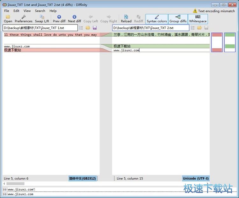The image size is (239, 198).
Task: Reload the compared files
Action: [126, 19]
